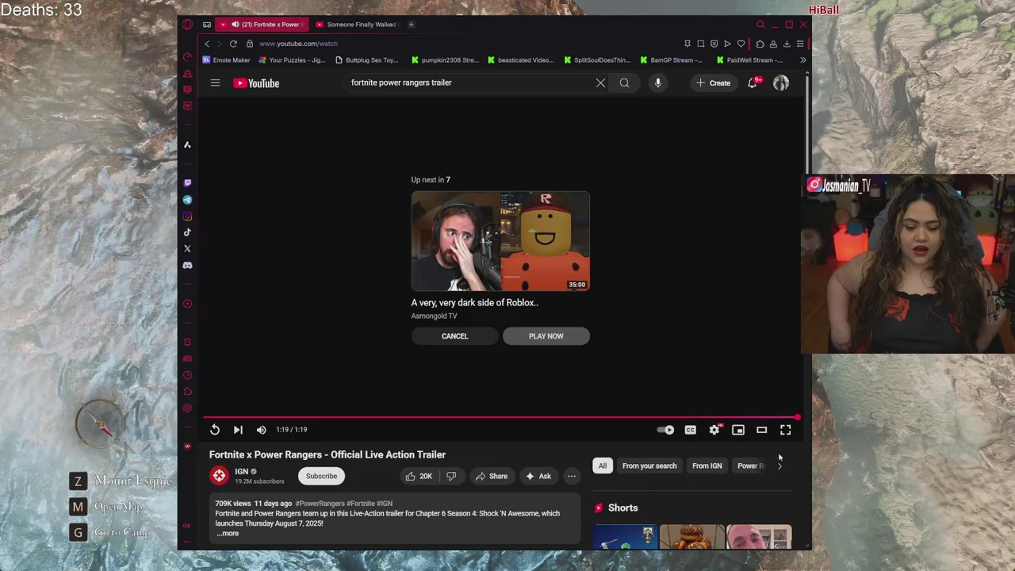Open the Opera easy setup menu

click(x=800, y=44)
